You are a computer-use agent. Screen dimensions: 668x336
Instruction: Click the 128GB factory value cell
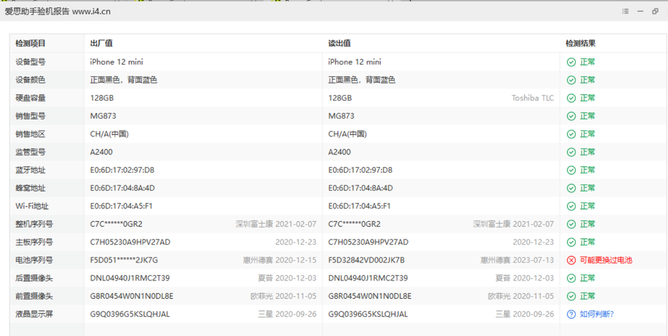(102, 98)
